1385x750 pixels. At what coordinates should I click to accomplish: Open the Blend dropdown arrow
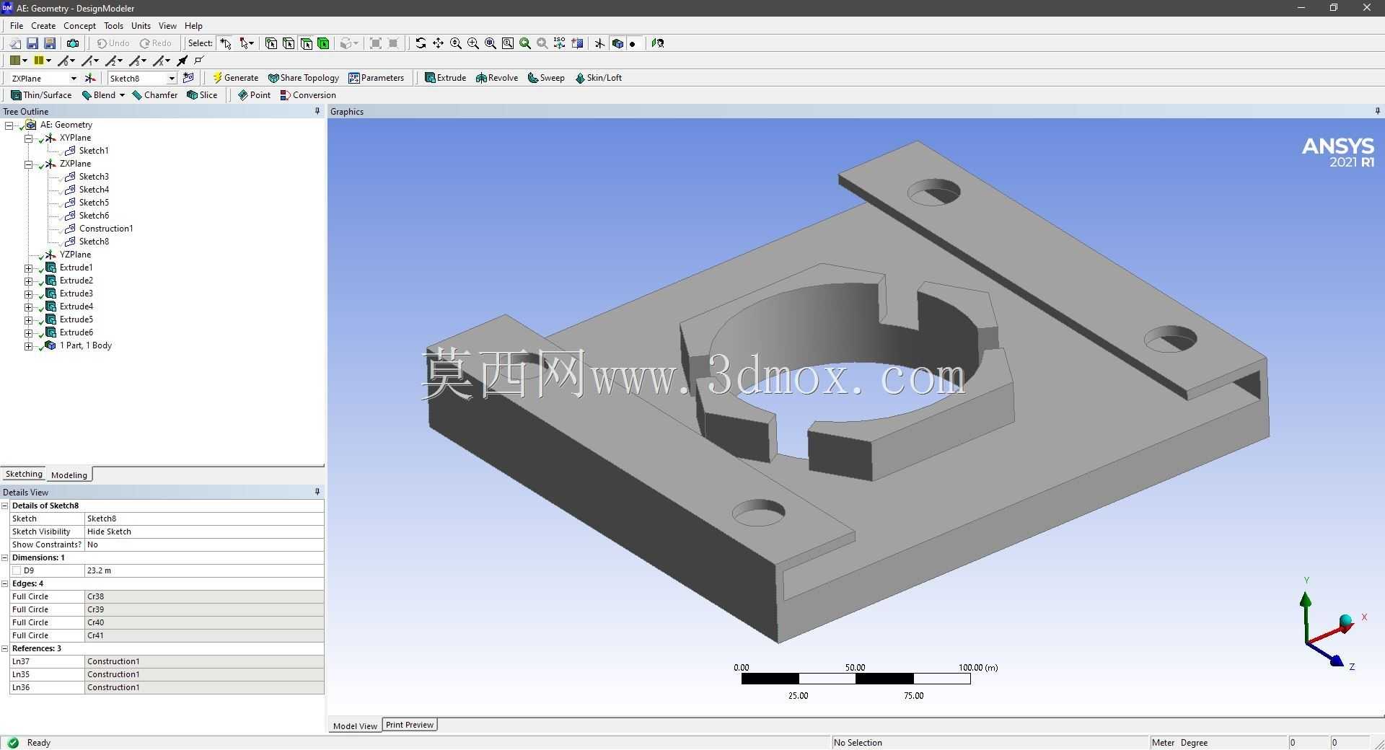point(122,95)
